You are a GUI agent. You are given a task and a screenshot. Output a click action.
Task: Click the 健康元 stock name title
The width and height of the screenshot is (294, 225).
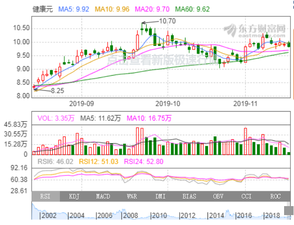point(43,9)
